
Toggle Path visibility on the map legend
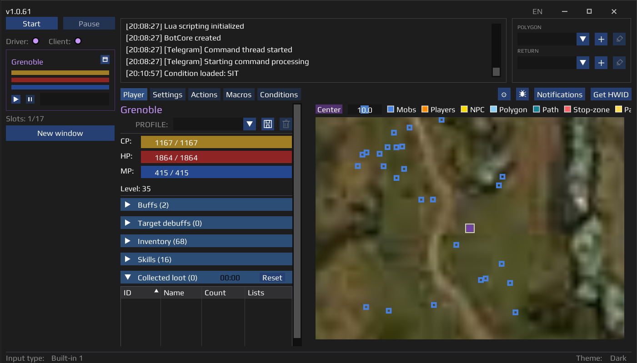[x=537, y=109]
